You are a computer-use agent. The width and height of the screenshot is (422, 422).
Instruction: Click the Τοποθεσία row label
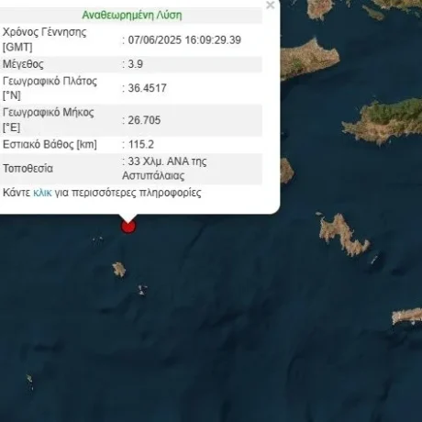click(x=28, y=169)
